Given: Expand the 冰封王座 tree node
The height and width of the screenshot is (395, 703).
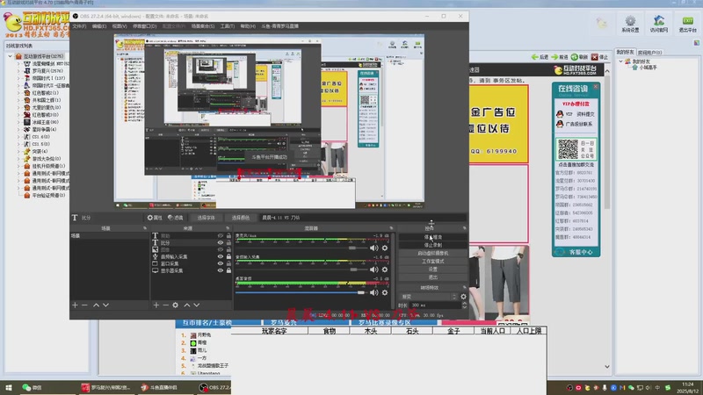Looking at the screenshot, I should click(18, 122).
